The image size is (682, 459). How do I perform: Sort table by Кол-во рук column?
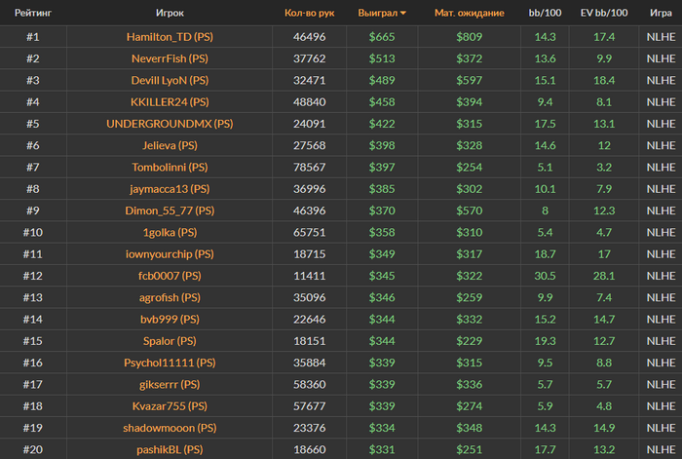[x=309, y=14]
